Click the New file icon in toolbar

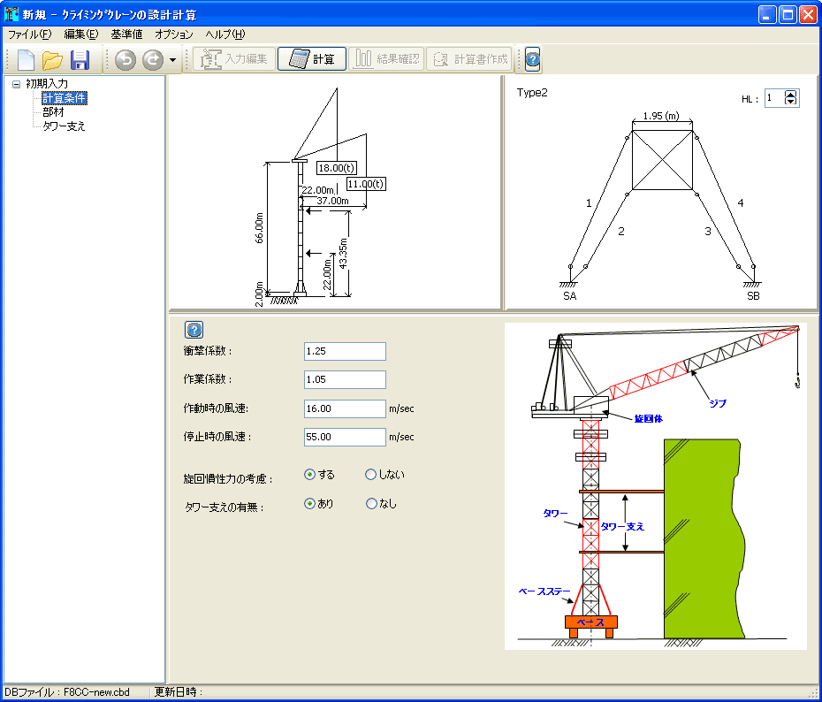(26, 60)
